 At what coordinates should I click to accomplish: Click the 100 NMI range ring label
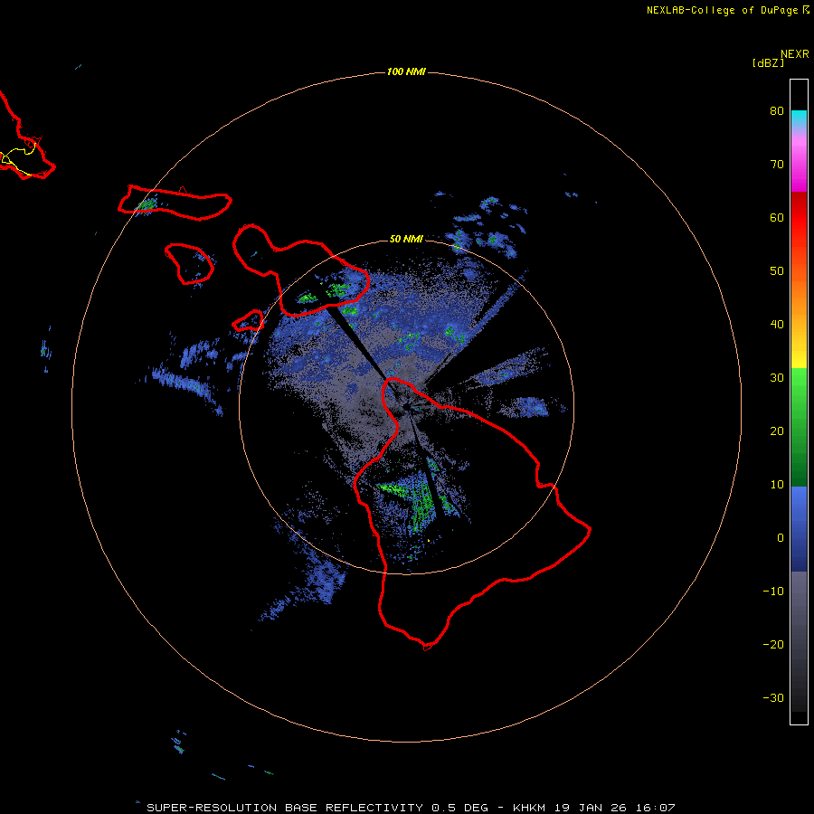pos(406,71)
